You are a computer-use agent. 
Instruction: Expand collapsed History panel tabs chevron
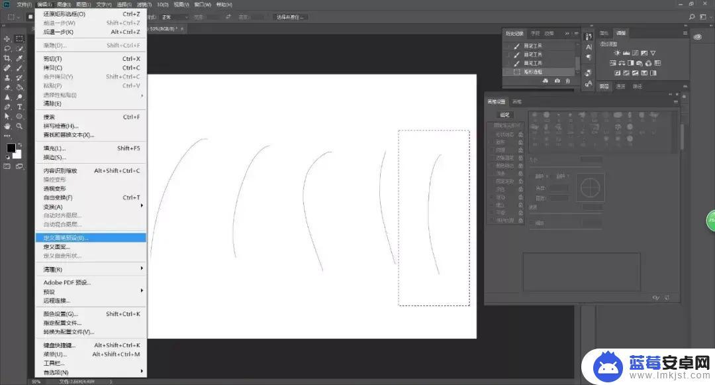pyautogui.click(x=567, y=33)
